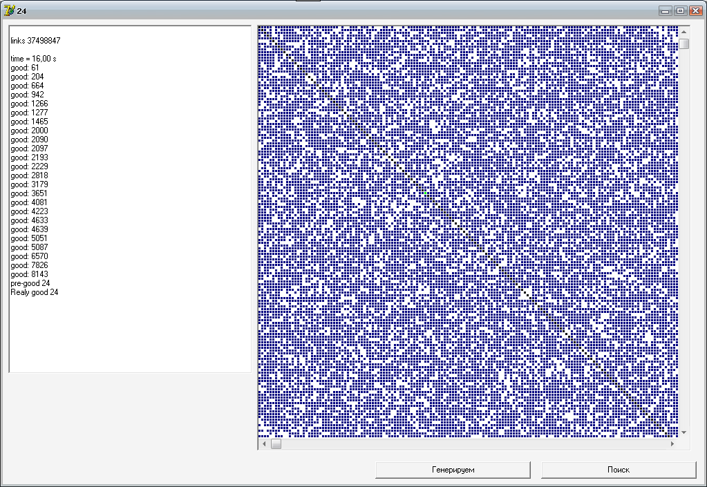Click the grid's vertical scrollbar up arrow
Screen dimensions: 707x487
[684, 32]
